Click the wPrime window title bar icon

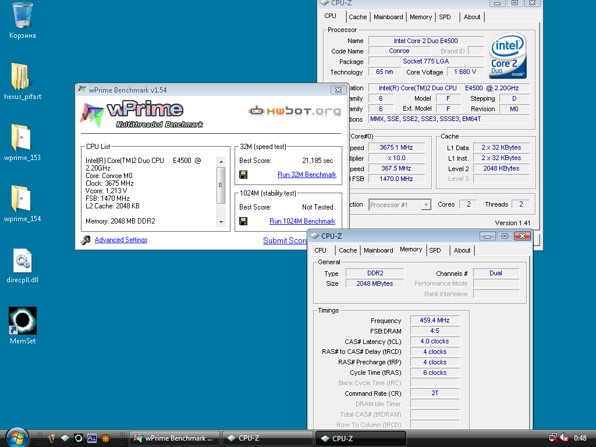pyautogui.click(x=81, y=90)
